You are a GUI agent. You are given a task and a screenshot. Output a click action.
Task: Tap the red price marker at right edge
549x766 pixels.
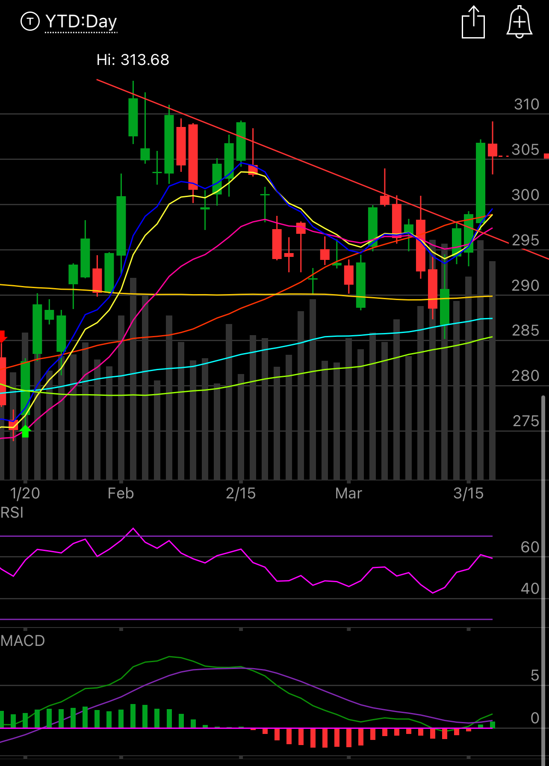pos(546,156)
